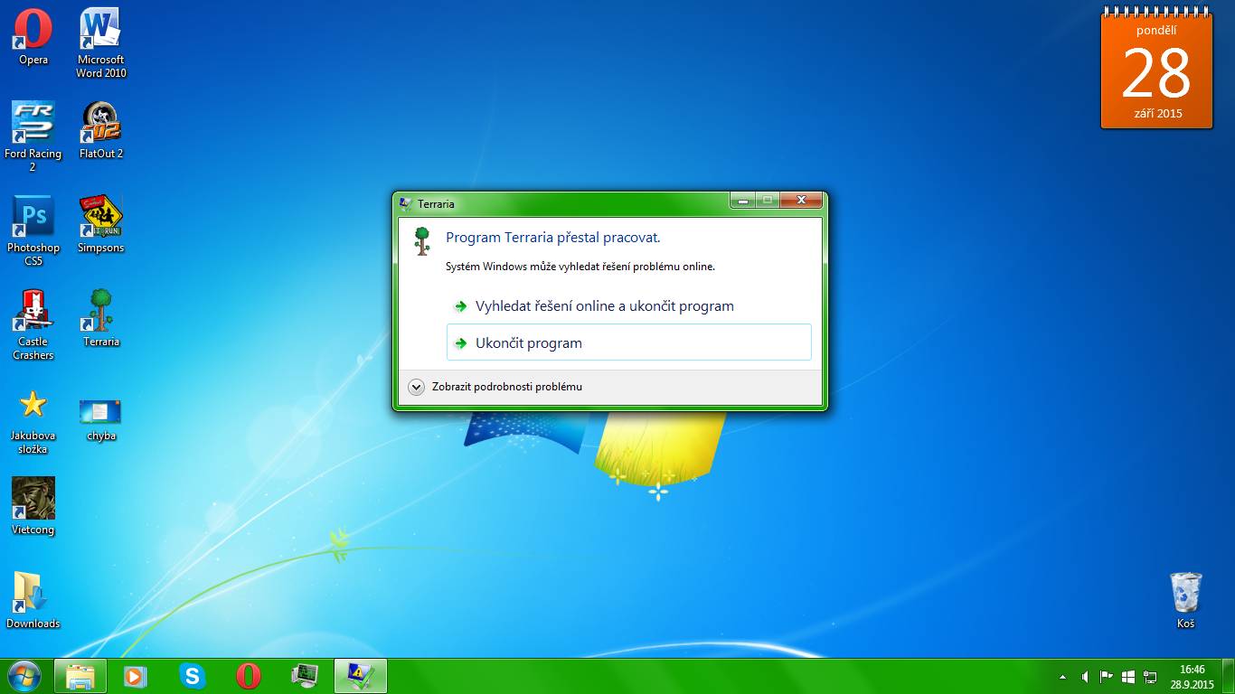Click the network tray icon
This screenshot has height=694, width=1235.
1150,676
